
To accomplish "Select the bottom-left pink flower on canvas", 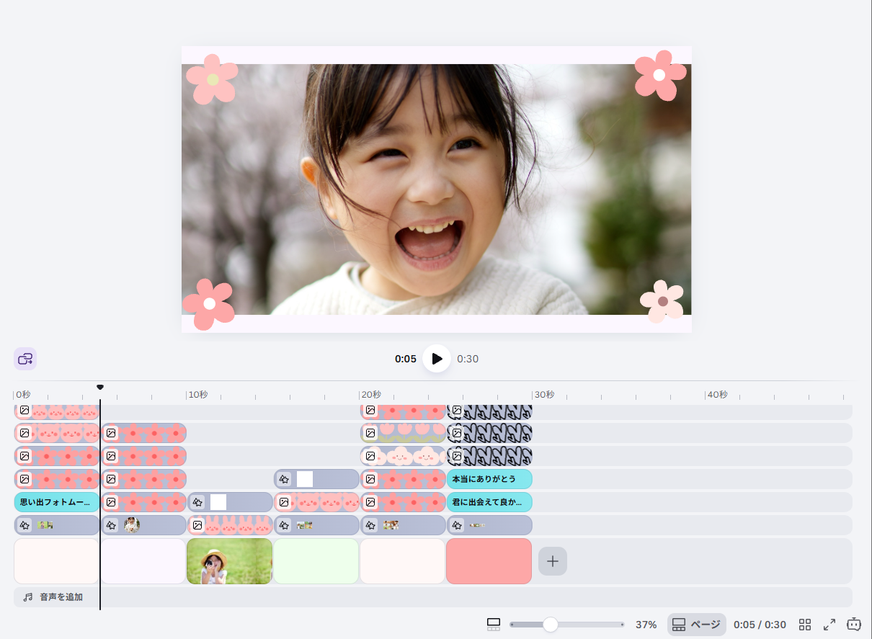I will tap(209, 304).
